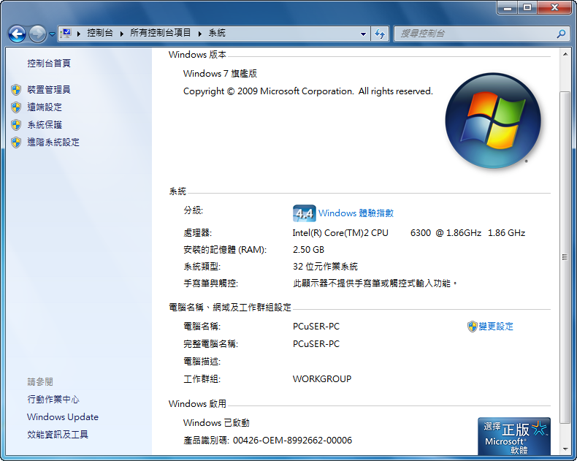Click 變更設定 link
Image resolution: width=577 pixels, height=461 pixels.
496,327
